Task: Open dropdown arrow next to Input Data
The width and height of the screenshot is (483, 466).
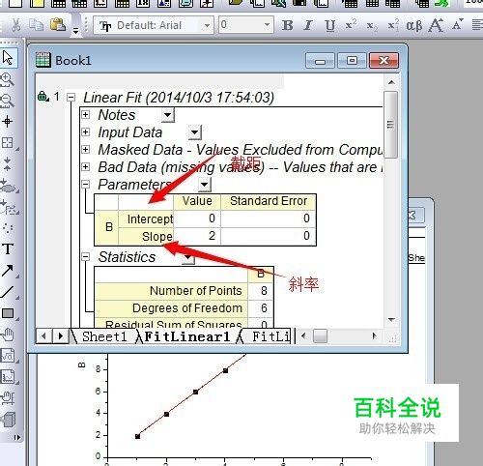Action: pos(195,132)
